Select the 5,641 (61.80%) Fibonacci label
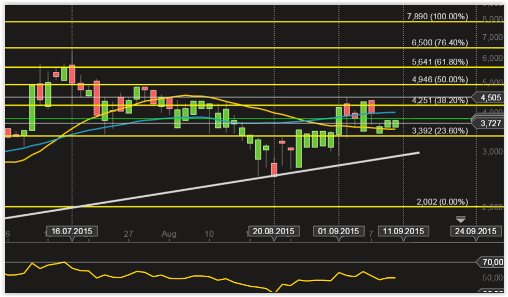 coord(440,62)
